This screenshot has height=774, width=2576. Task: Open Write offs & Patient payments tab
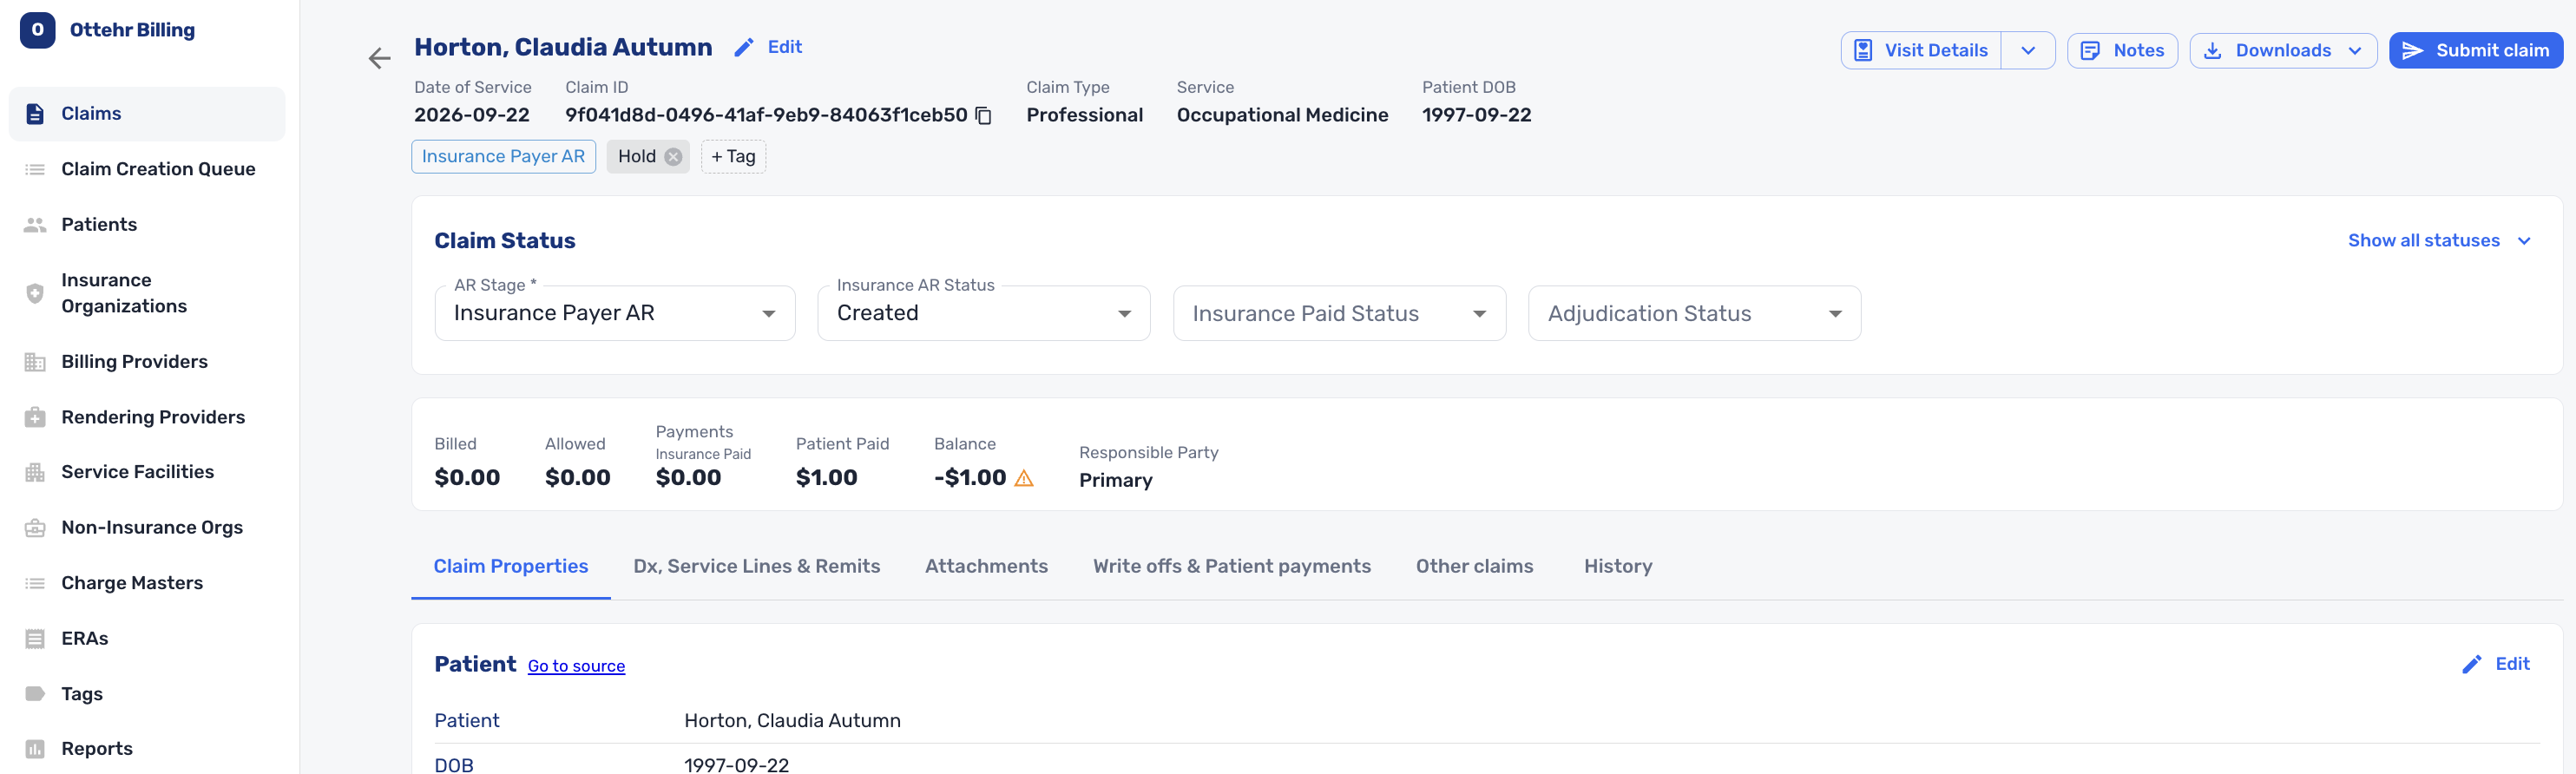tap(1231, 567)
